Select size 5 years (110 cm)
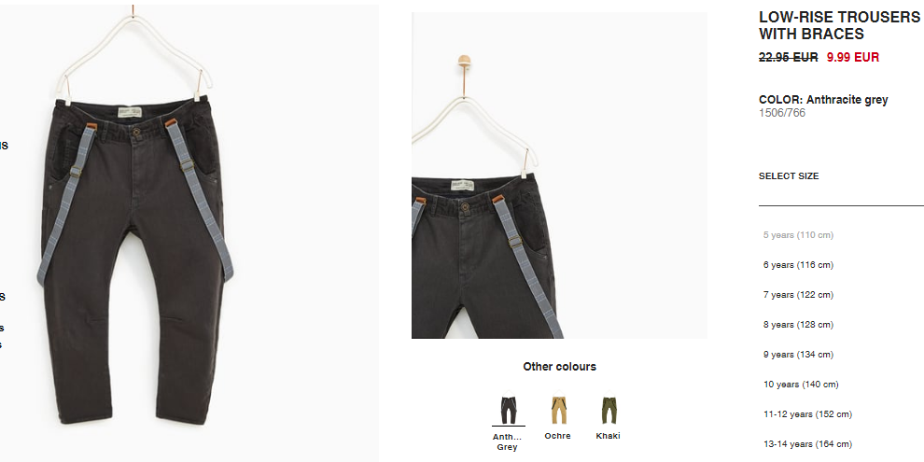This screenshot has height=462, width=924. coord(798,235)
